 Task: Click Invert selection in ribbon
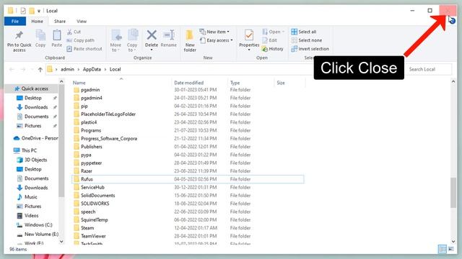point(310,49)
